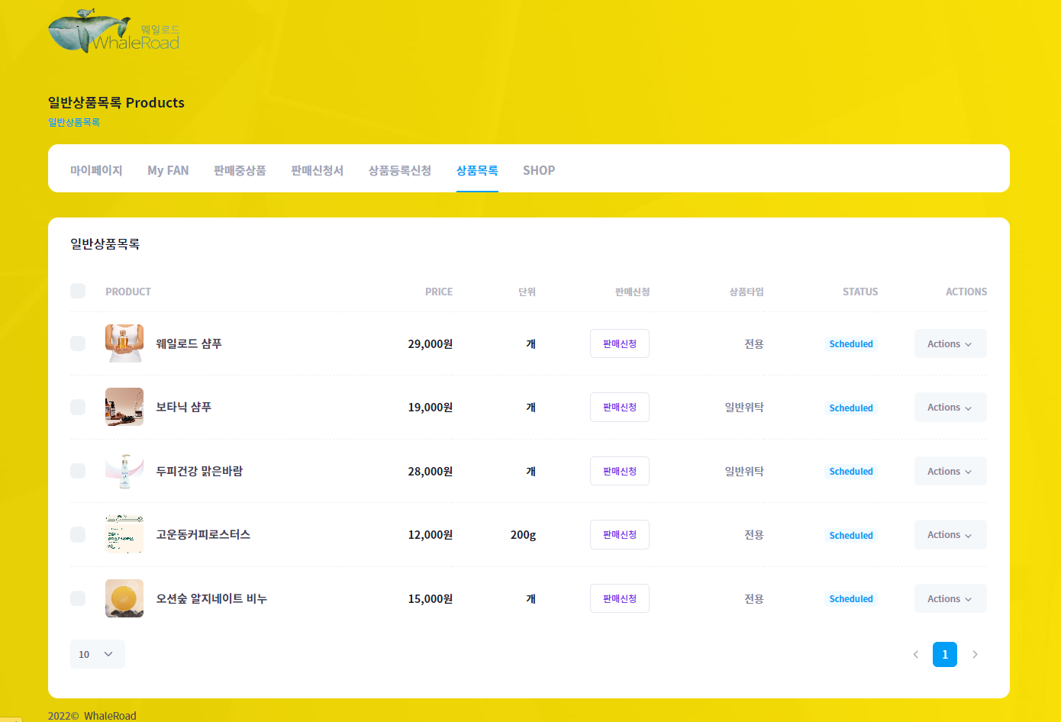Toggle select-all checkbox in table header

tap(78, 291)
